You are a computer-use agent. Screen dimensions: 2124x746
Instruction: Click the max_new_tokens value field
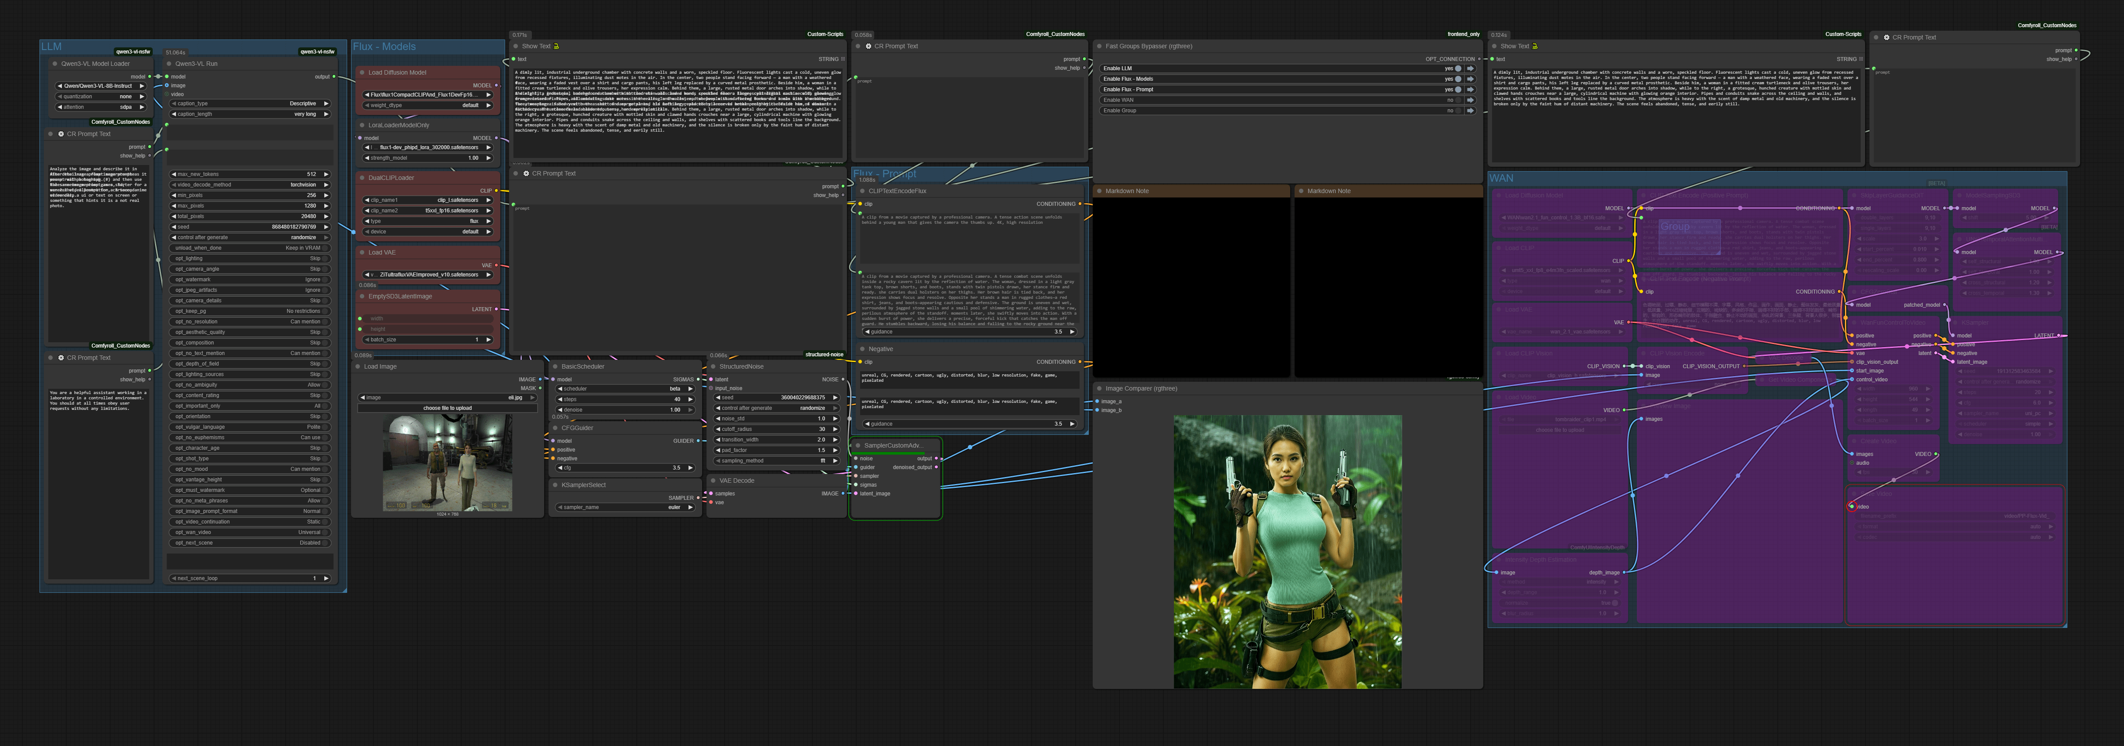250,175
